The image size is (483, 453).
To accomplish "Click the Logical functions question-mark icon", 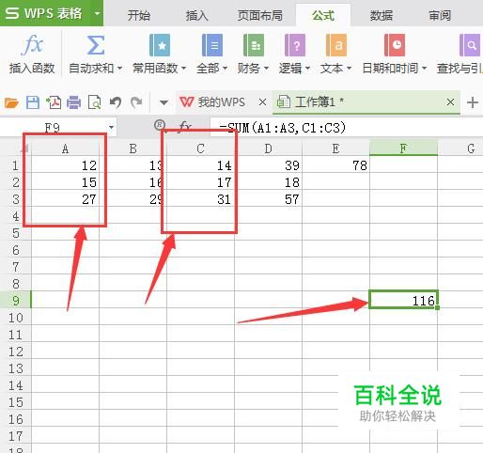I will (295, 45).
